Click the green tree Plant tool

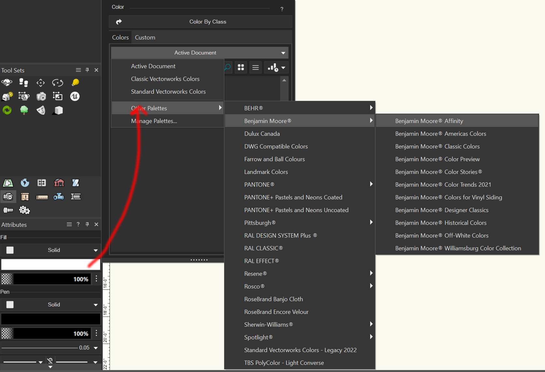point(24,110)
